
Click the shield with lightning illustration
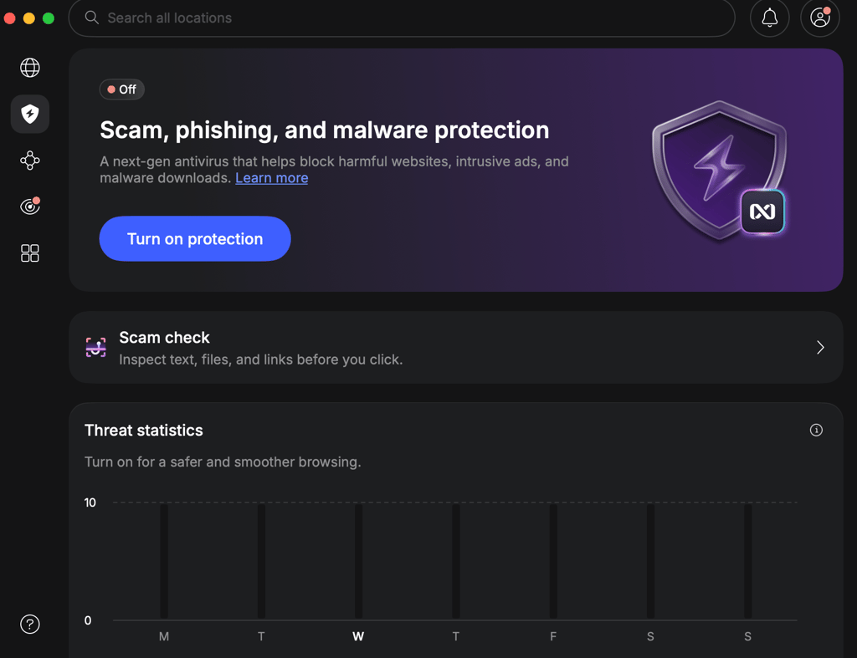tap(718, 170)
